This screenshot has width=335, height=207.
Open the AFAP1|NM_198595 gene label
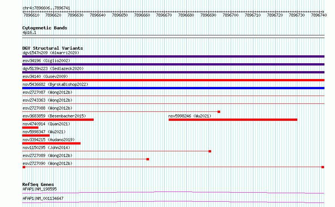[40, 189]
